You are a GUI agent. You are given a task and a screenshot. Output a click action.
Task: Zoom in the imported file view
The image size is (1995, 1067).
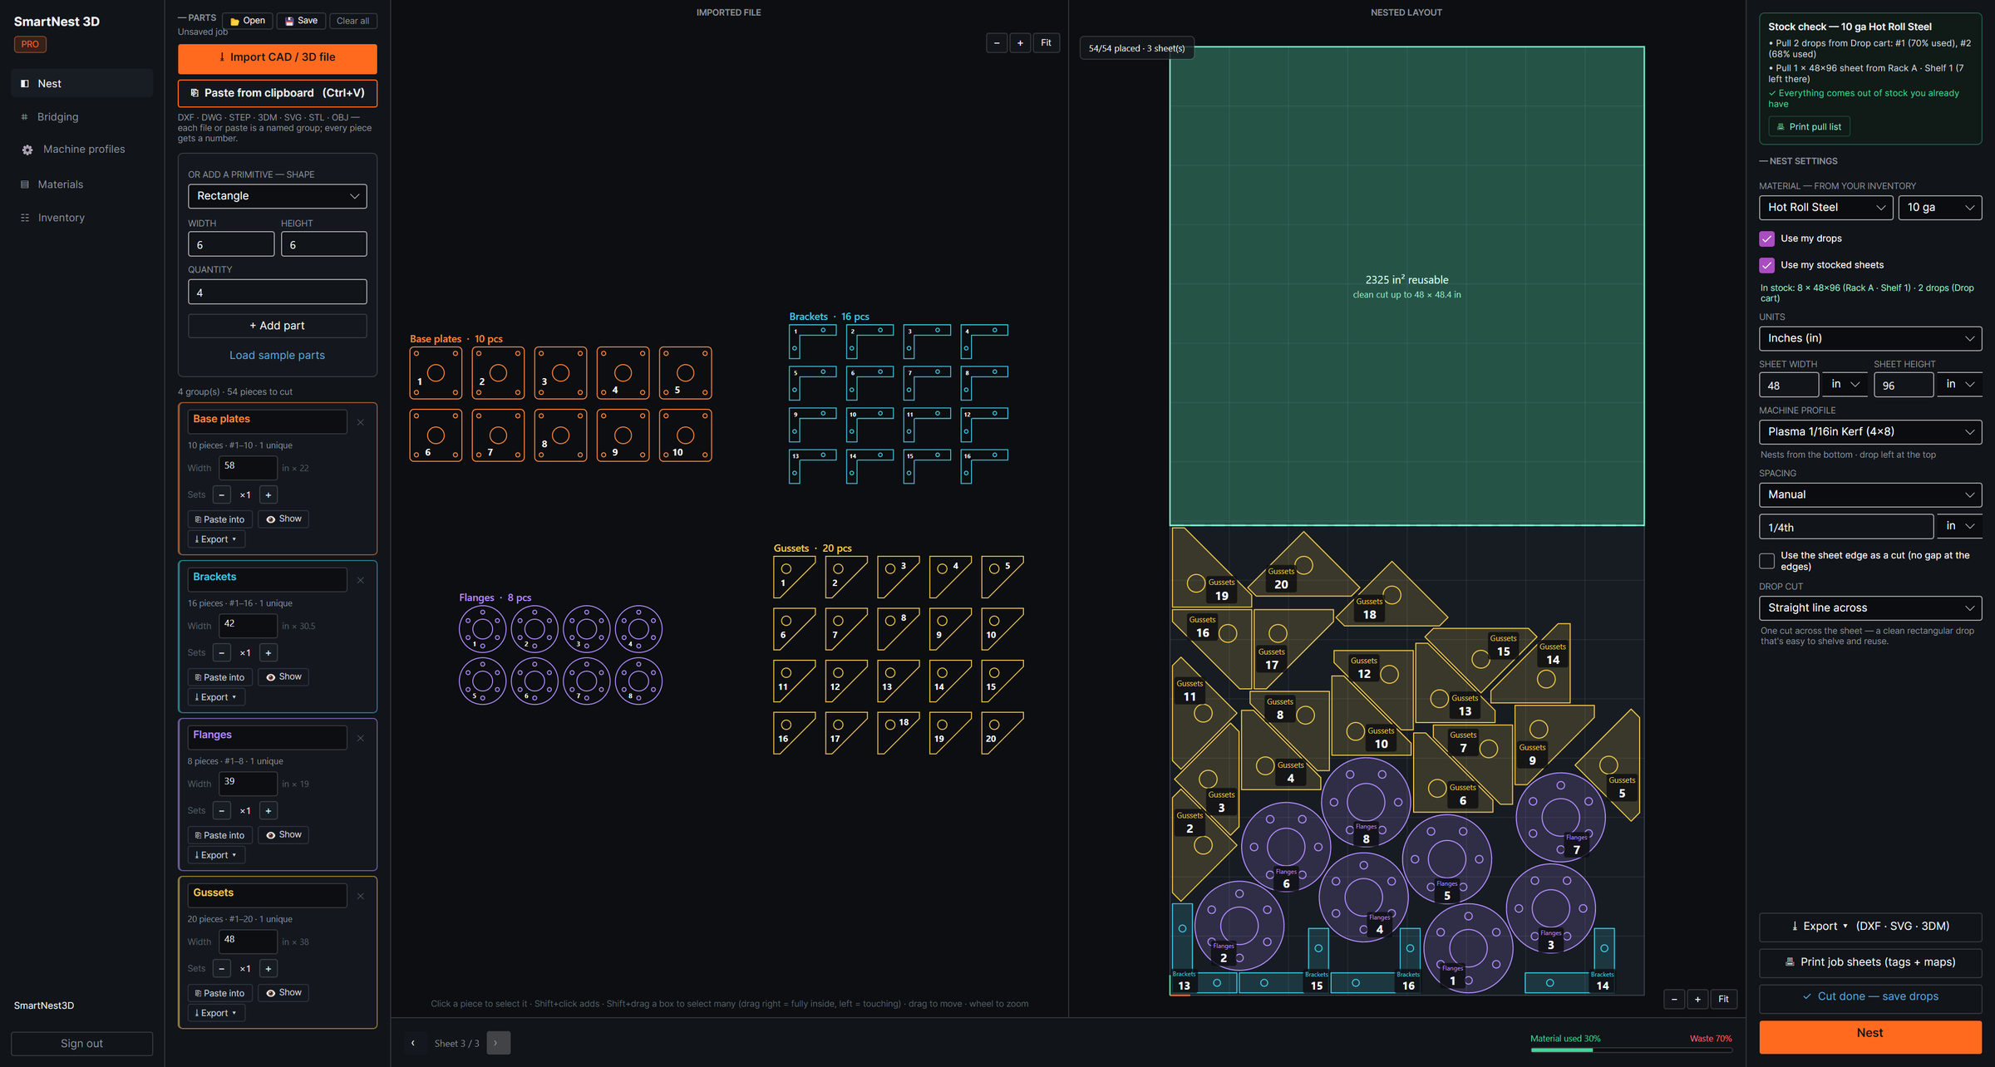pyautogui.click(x=1020, y=43)
